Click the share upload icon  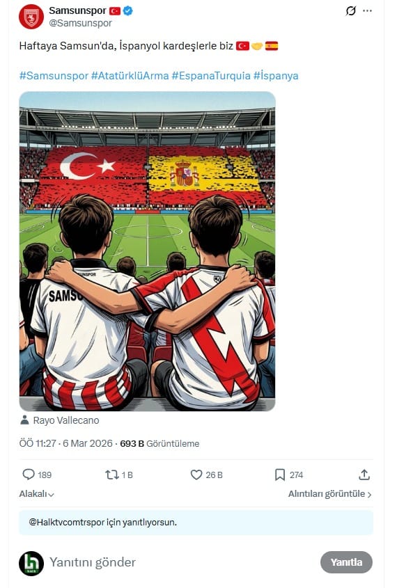pos(364,475)
